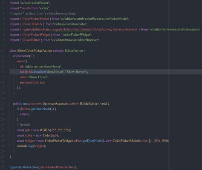
Task: Click the 'vs/editor/browser/editorBrowser' path
Action: (75, 40)
